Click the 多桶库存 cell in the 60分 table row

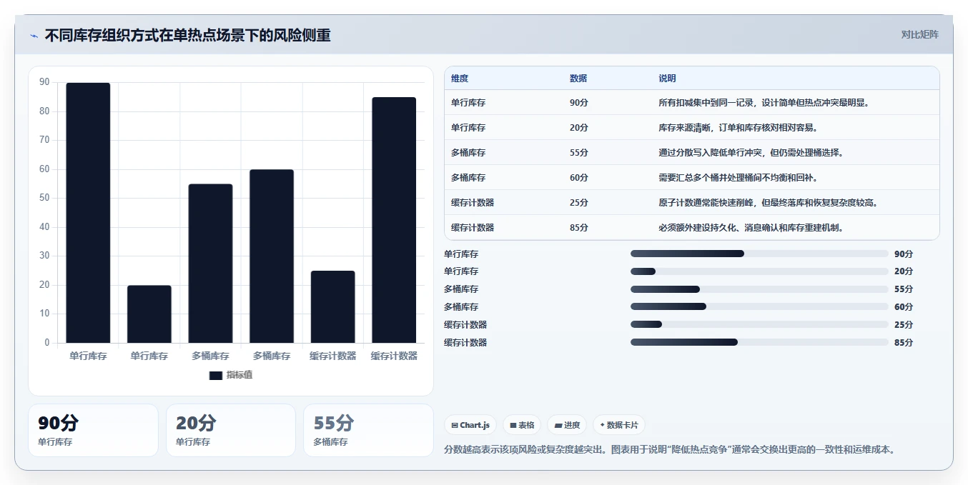[468, 178]
